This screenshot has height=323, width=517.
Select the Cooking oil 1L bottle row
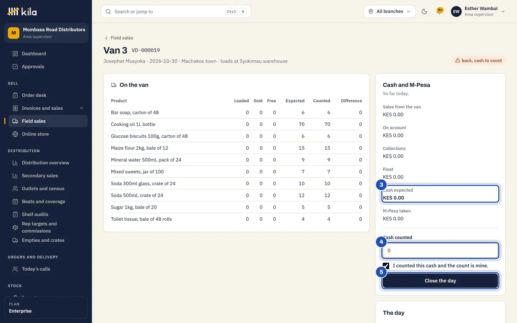236,125
